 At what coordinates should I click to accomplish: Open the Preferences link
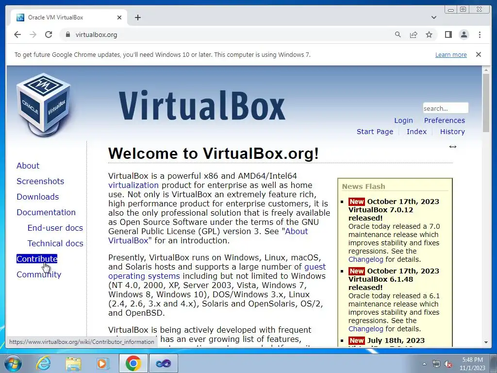[x=445, y=120]
